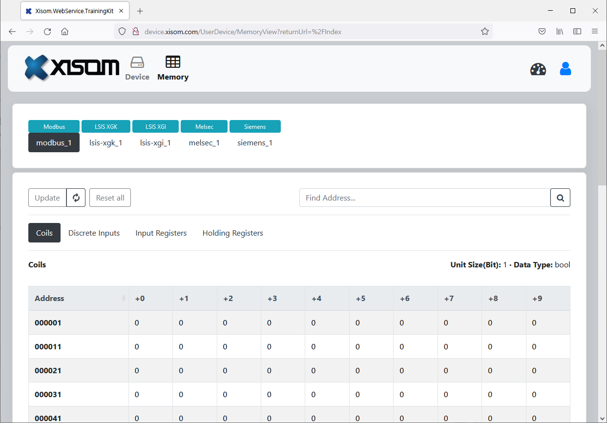607x423 pixels.
Task: Switch to lsis-xgi_1 device tab
Action: coord(156,142)
